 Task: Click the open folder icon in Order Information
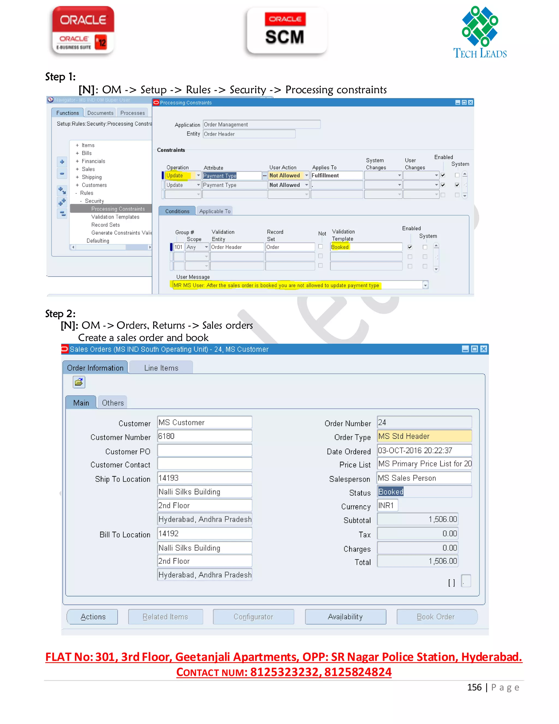click(x=79, y=382)
